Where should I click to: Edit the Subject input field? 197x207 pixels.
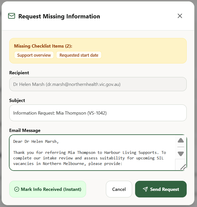tap(98, 113)
